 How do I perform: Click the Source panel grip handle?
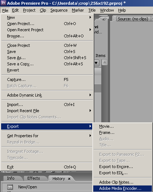[x=114, y=19]
